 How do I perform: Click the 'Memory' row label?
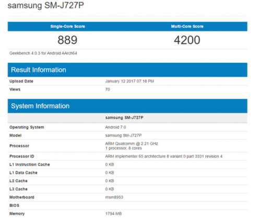click(x=17, y=214)
